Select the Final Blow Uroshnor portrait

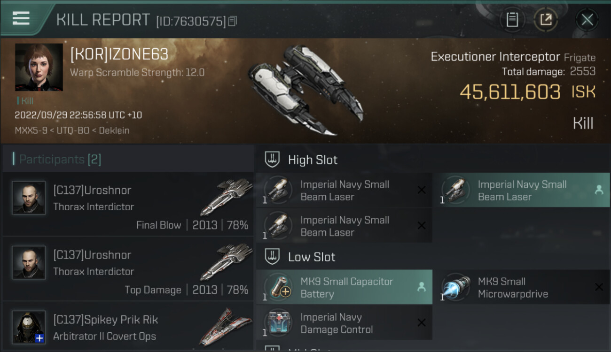pyautogui.click(x=29, y=198)
